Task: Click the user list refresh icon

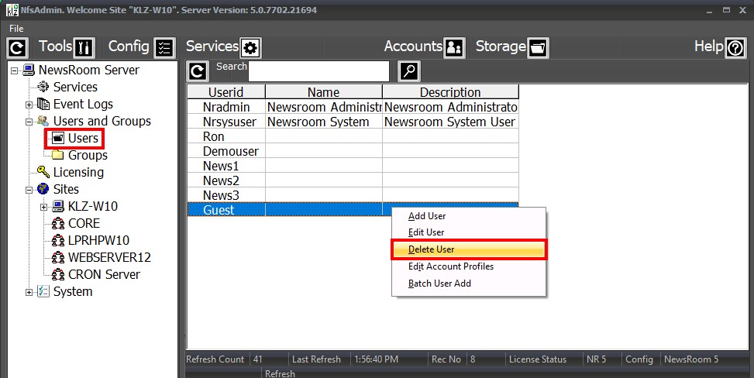Action: point(198,72)
